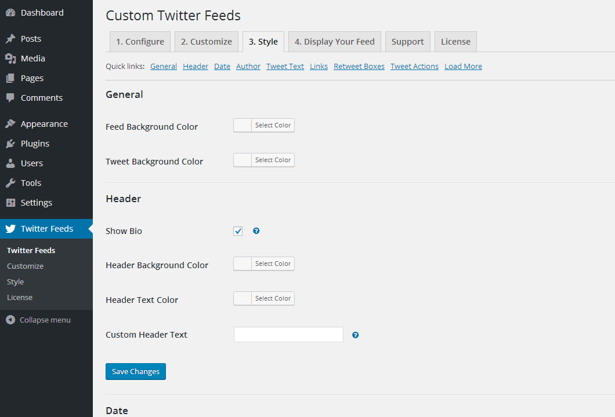Click the Custom Header Text input field
615x417 pixels.
tap(288, 335)
